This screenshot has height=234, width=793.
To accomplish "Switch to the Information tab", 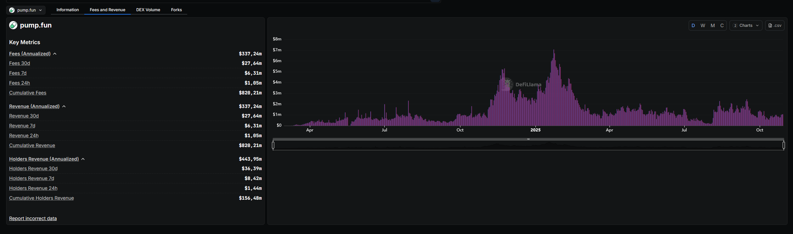I will pyautogui.click(x=68, y=10).
